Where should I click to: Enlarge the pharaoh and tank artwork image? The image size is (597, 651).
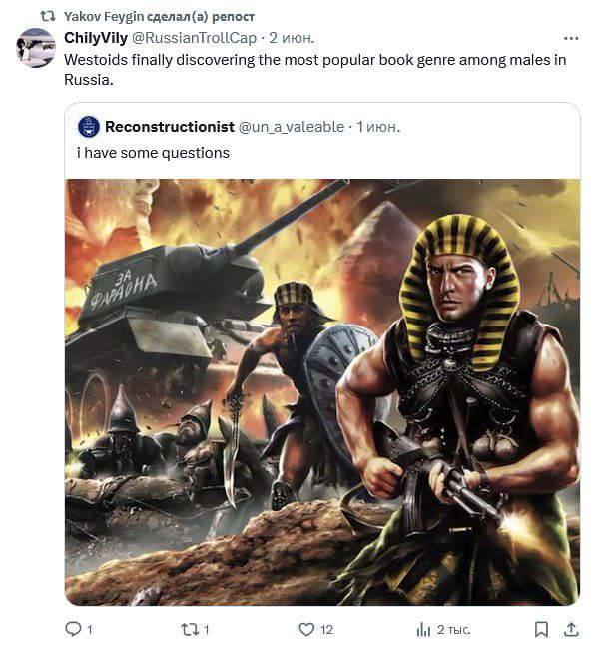322,391
